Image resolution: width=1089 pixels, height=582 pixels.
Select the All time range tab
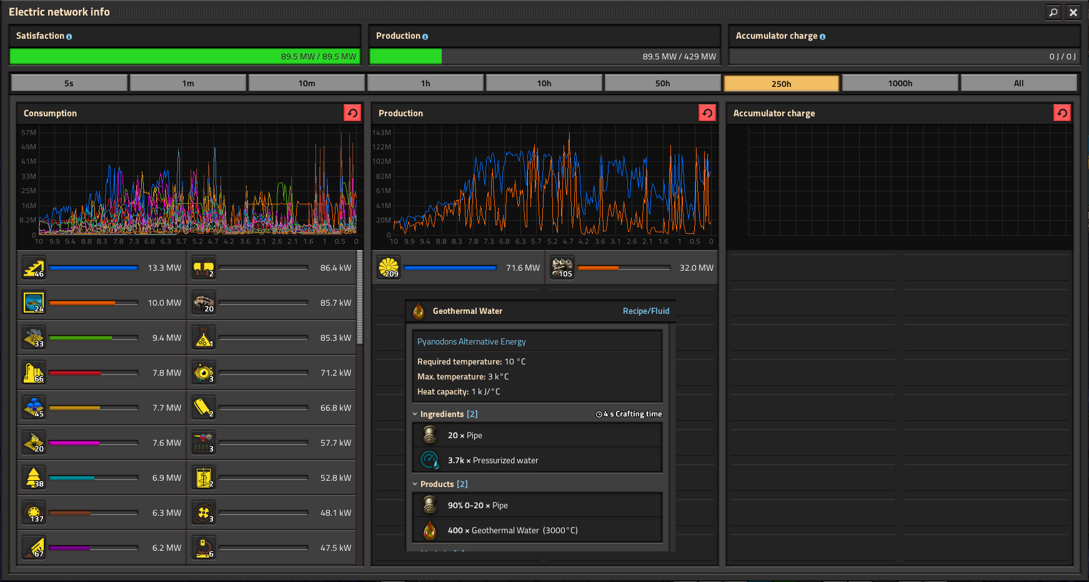click(1018, 83)
